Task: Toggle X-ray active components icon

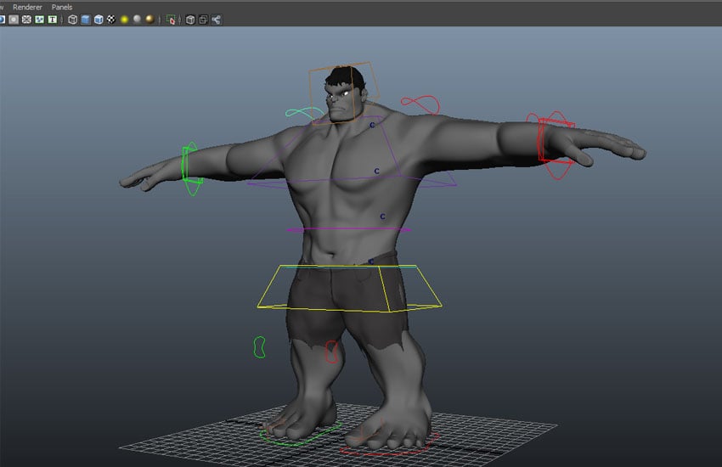Action: coord(203,20)
